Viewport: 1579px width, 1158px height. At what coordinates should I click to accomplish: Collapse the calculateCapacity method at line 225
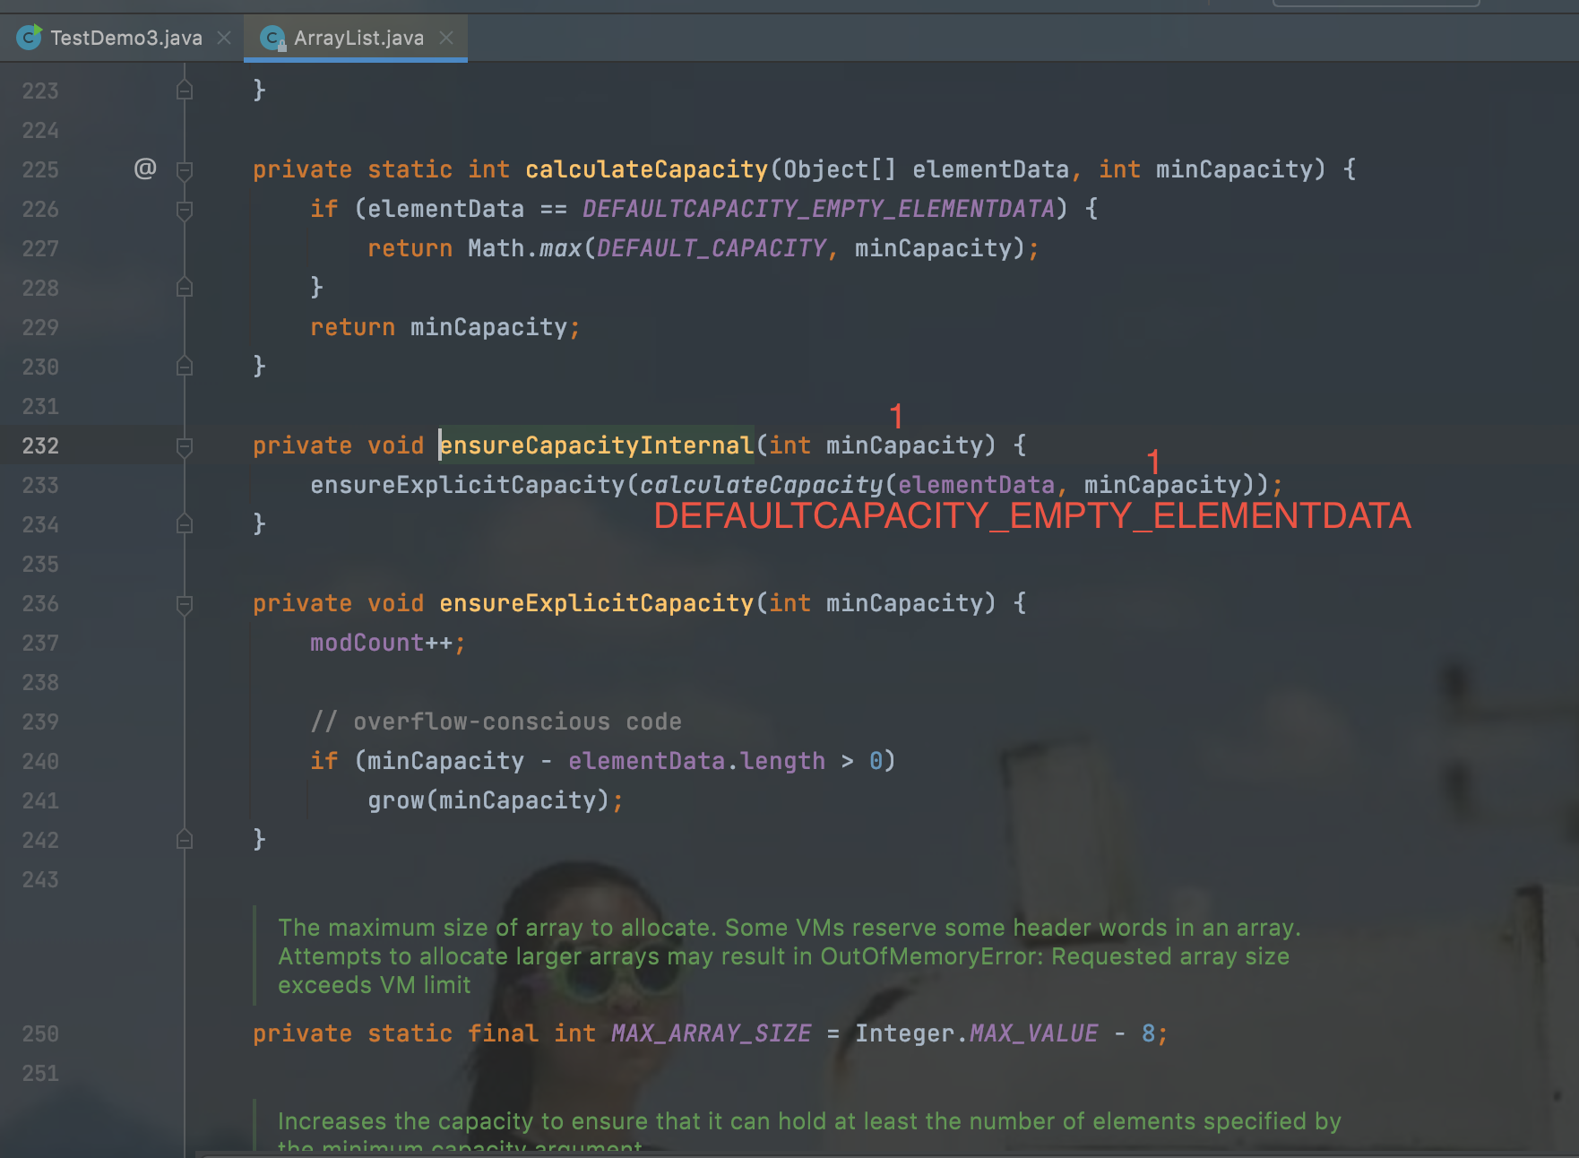pos(185,169)
